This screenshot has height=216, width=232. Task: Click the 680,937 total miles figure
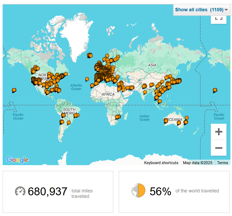point(48,192)
